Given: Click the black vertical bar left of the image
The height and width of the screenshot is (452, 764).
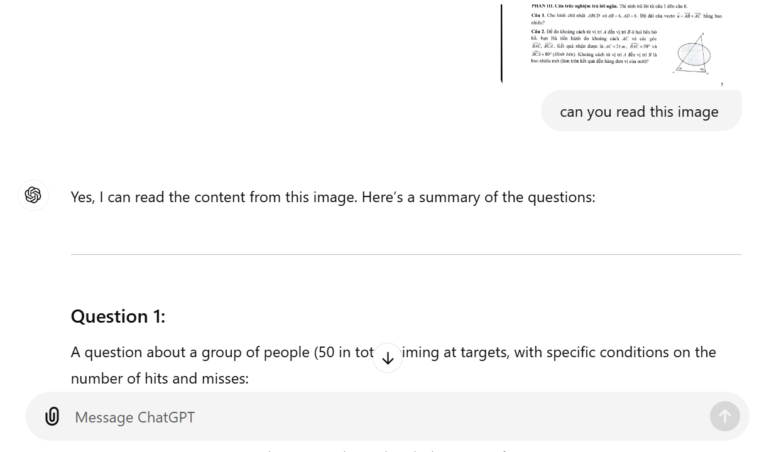Looking at the screenshot, I should pos(501,44).
